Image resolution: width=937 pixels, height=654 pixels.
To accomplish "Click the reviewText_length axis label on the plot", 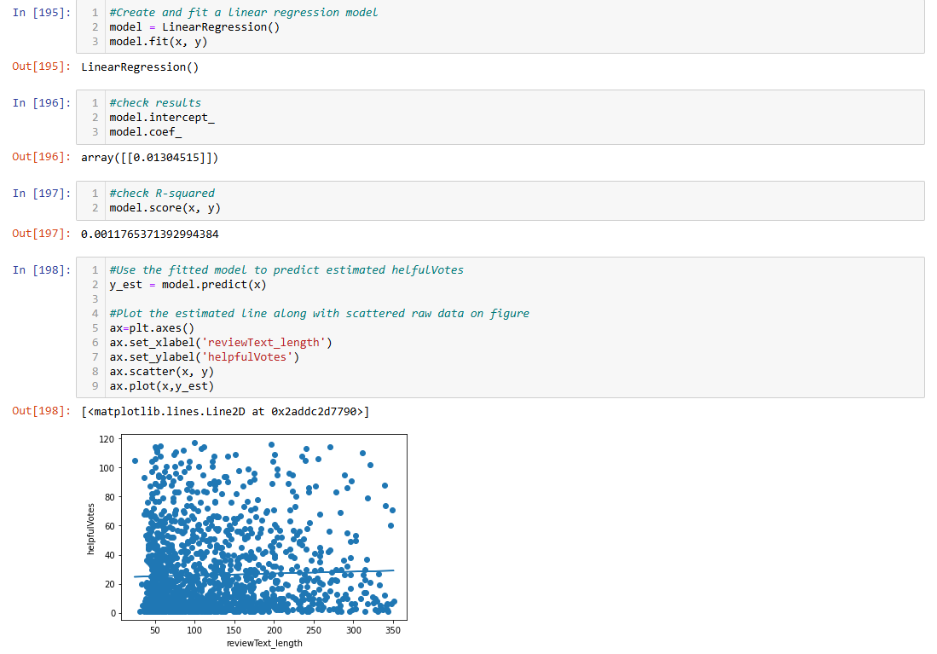I will coord(265,643).
